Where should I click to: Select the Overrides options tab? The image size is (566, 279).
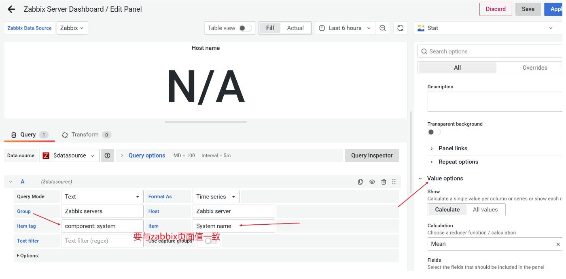pyautogui.click(x=534, y=68)
